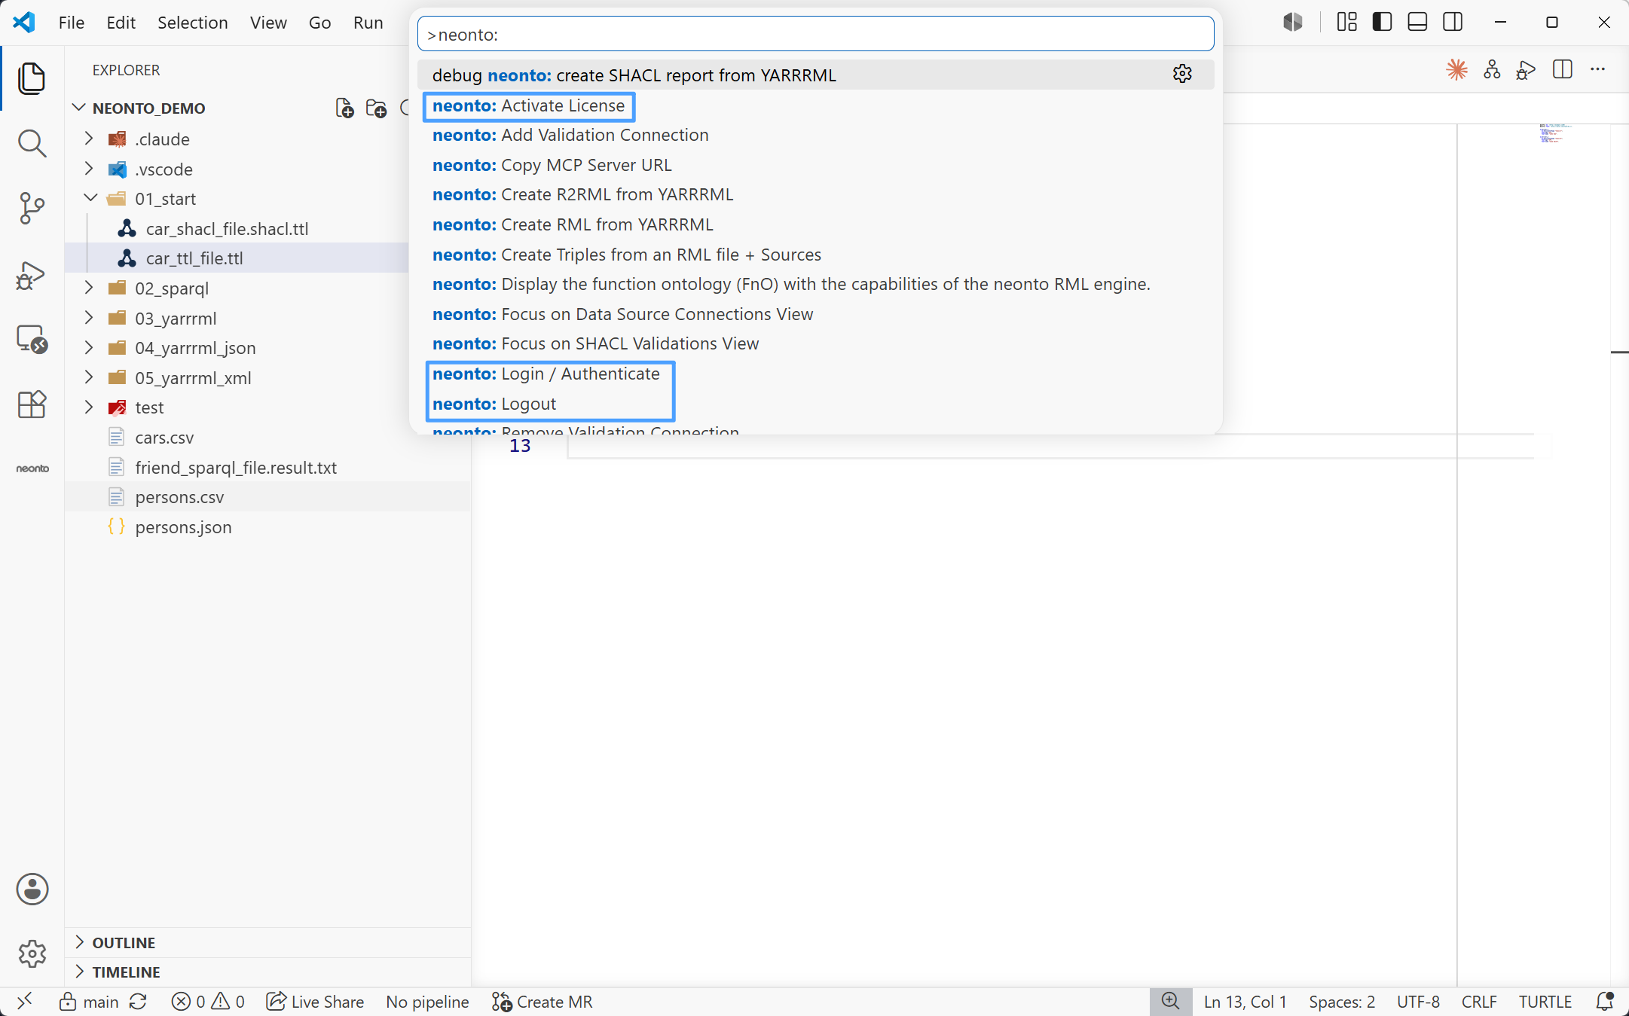Collapse the 01_start folder
The image size is (1629, 1016).
click(90, 198)
